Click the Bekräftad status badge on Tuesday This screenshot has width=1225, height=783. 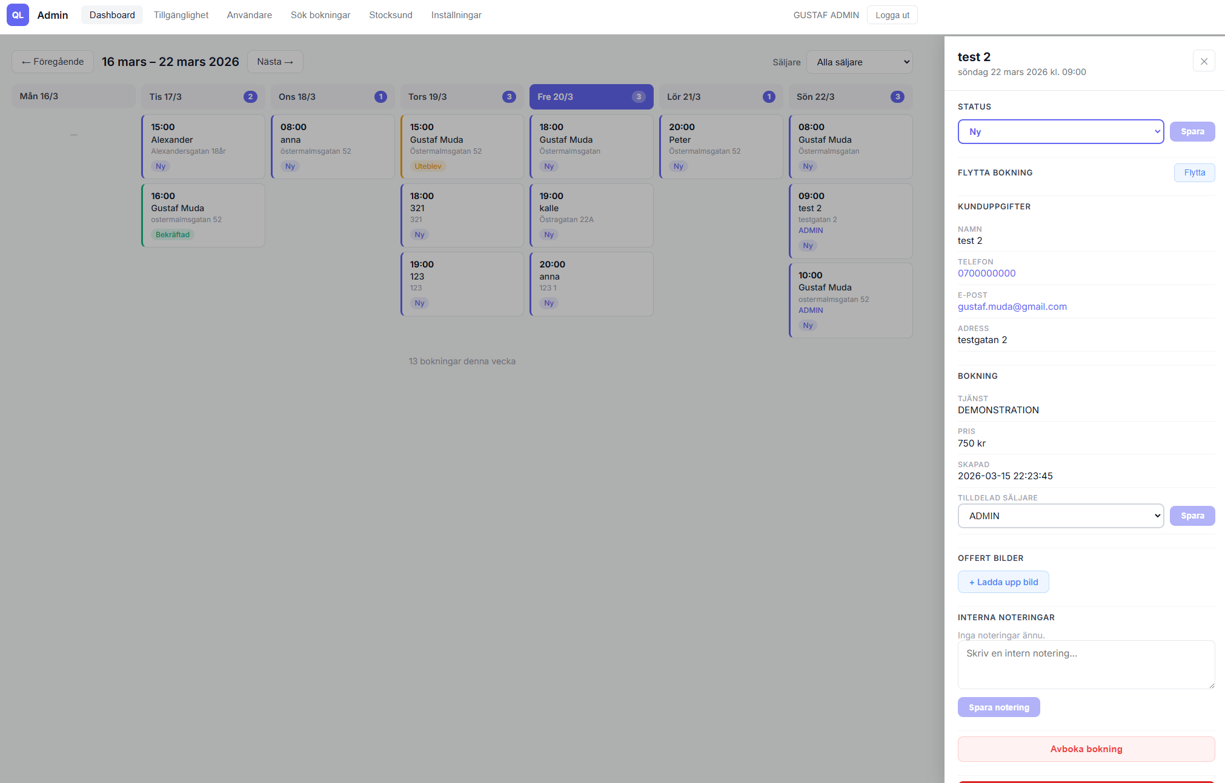point(172,235)
